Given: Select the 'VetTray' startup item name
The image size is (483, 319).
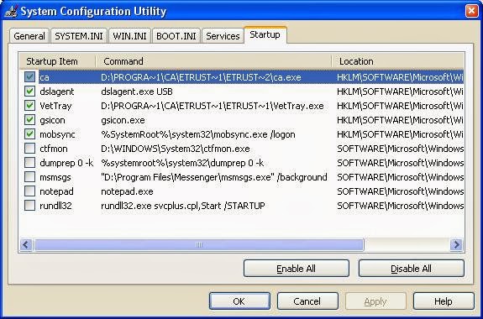Looking at the screenshot, I should [x=55, y=106].
